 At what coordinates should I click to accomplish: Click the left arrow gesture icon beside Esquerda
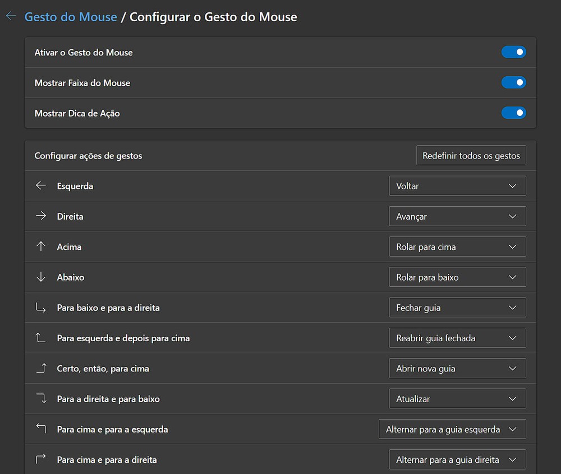(41, 185)
